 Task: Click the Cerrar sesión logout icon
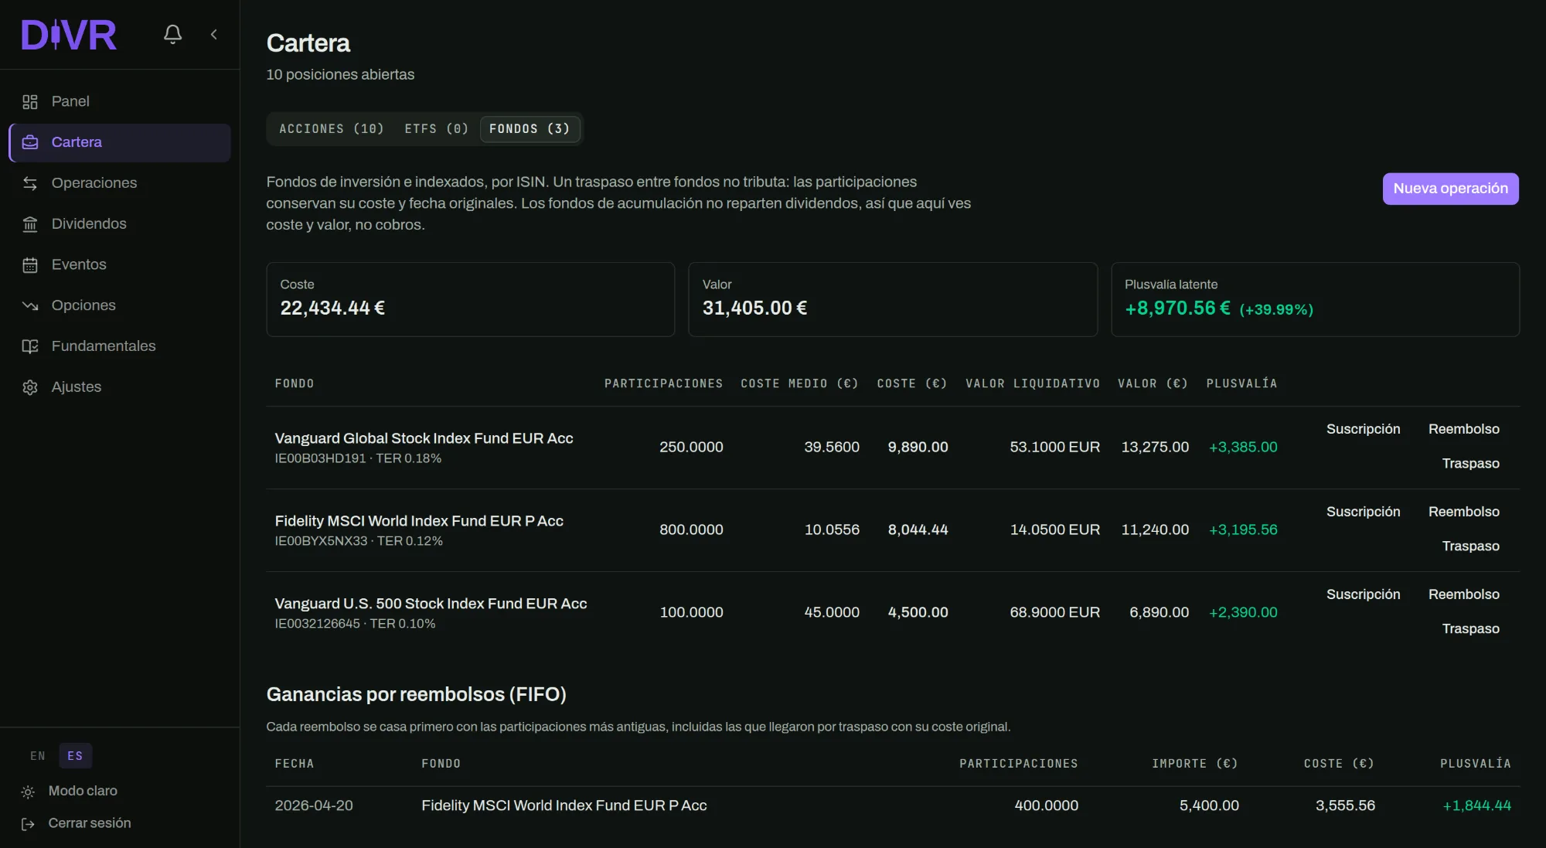(x=28, y=824)
